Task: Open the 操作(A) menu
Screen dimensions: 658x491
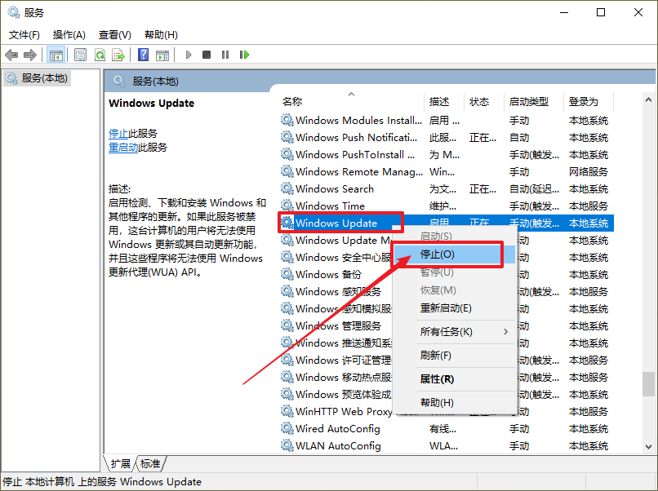Action: (x=69, y=34)
